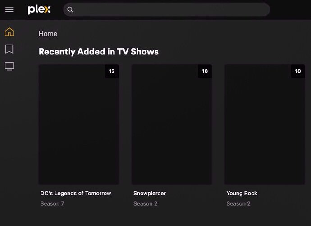
Task: Click the Plex logo
Action: (40, 9)
